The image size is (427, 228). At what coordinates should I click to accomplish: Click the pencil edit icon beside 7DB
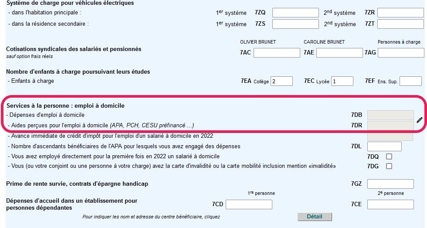click(x=420, y=120)
